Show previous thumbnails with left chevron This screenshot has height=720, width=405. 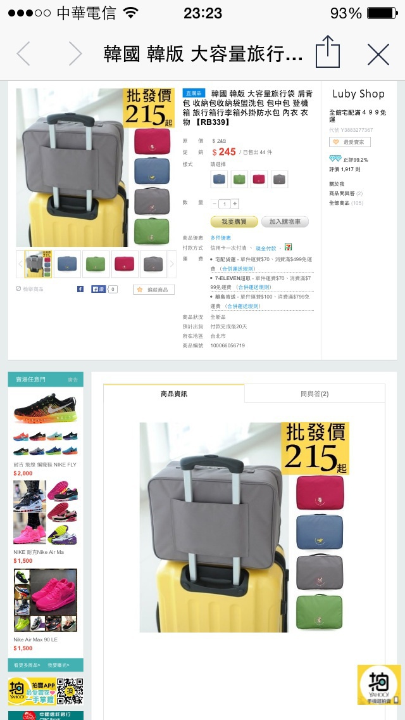[x=20, y=264]
